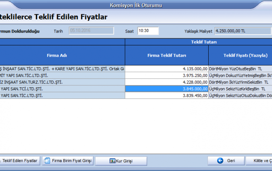Select the 3.975.250,00 offer amount cell
272x171 pixels.
coord(167,75)
